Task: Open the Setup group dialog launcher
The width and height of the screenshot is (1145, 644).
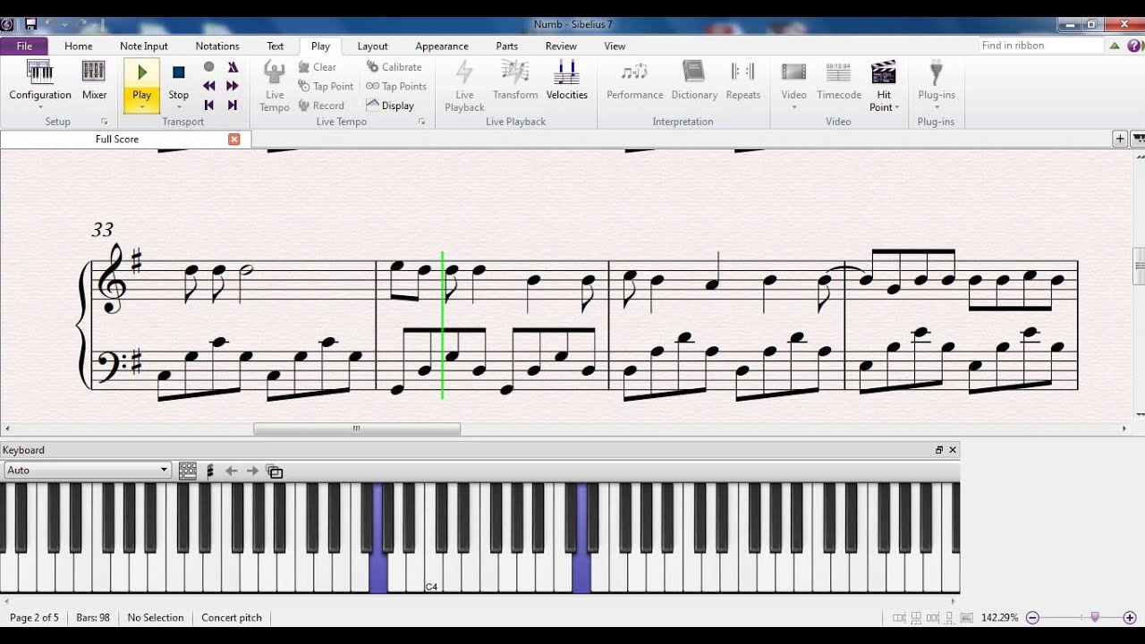Action: click(104, 122)
